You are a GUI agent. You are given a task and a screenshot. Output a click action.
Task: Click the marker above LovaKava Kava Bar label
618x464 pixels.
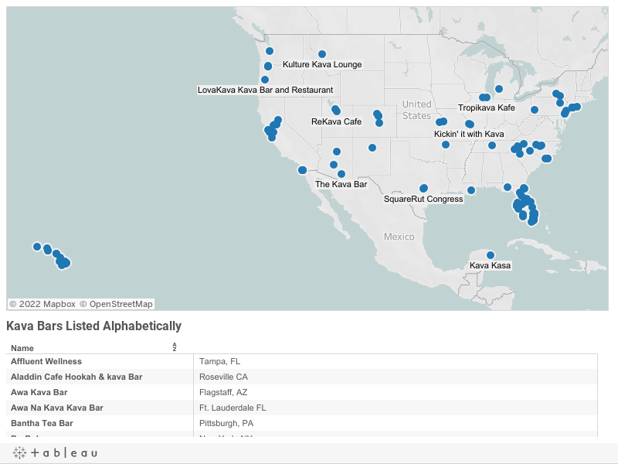tap(265, 80)
